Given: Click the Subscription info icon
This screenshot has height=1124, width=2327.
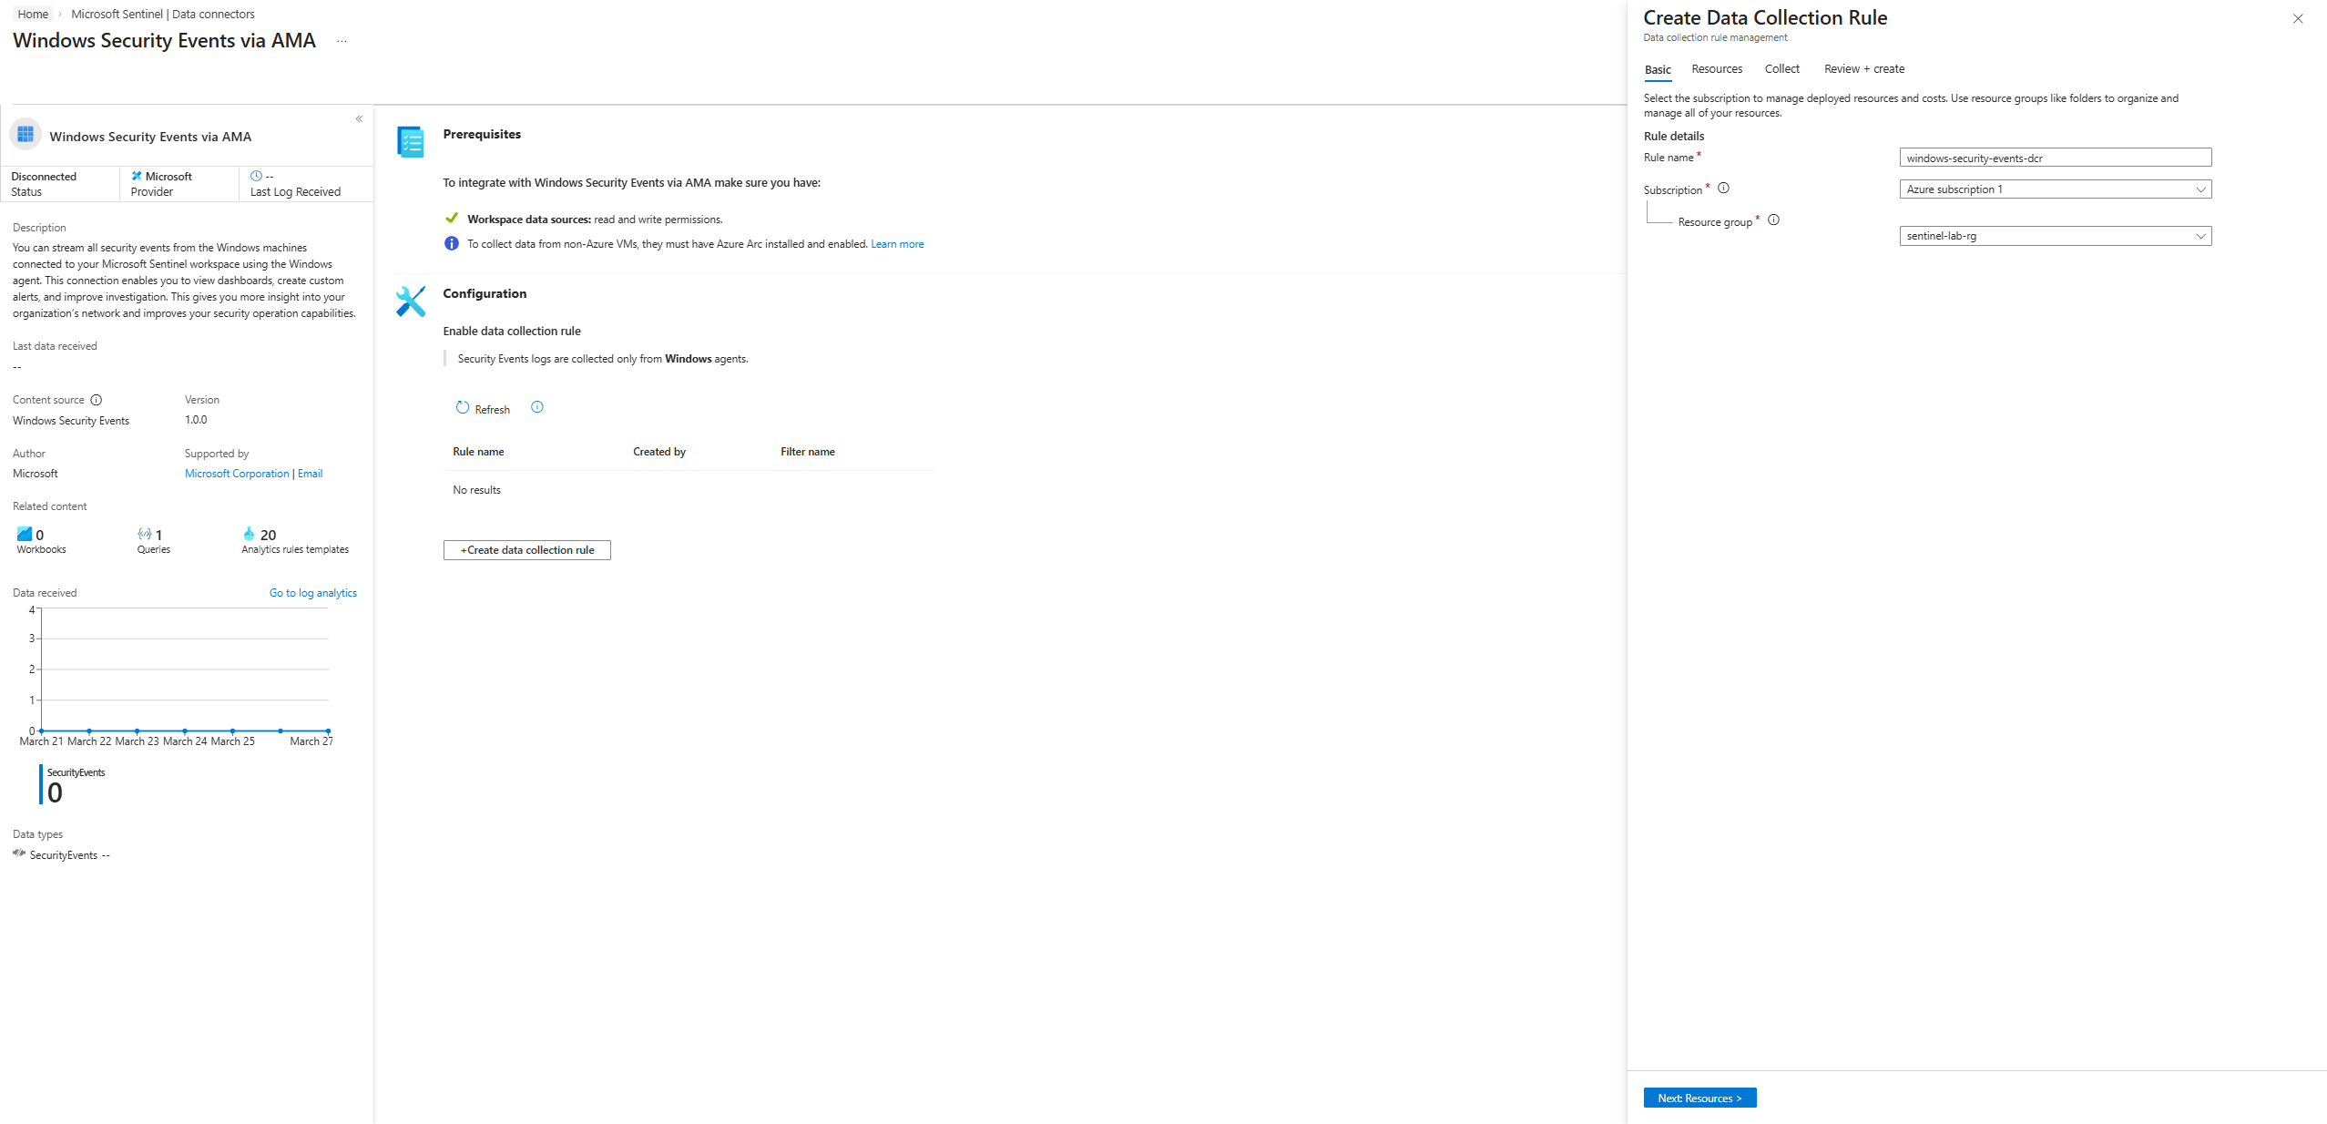Looking at the screenshot, I should 1723,189.
